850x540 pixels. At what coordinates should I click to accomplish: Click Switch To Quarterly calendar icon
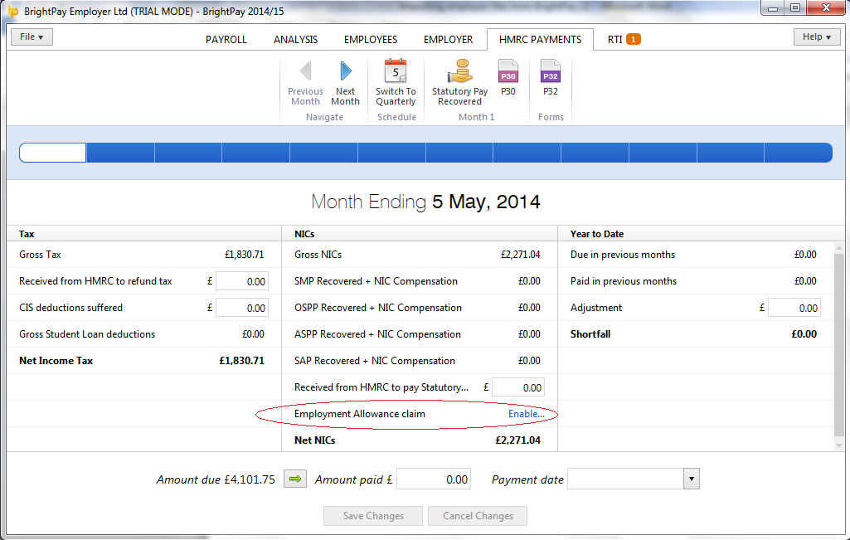[x=396, y=71]
